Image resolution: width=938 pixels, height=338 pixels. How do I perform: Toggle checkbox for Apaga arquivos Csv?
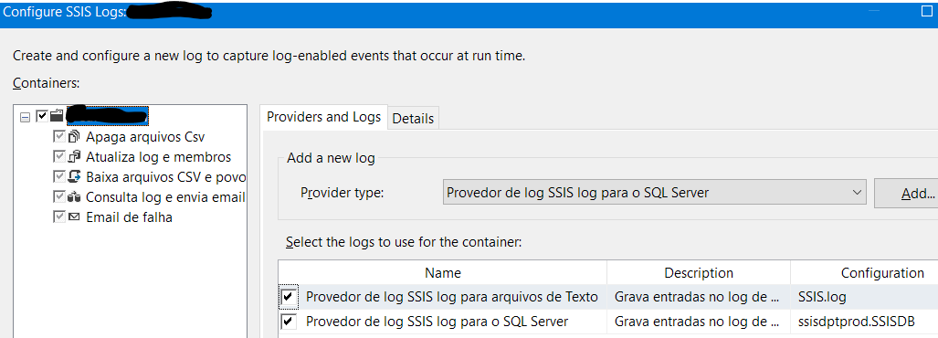click(x=58, y=136)
